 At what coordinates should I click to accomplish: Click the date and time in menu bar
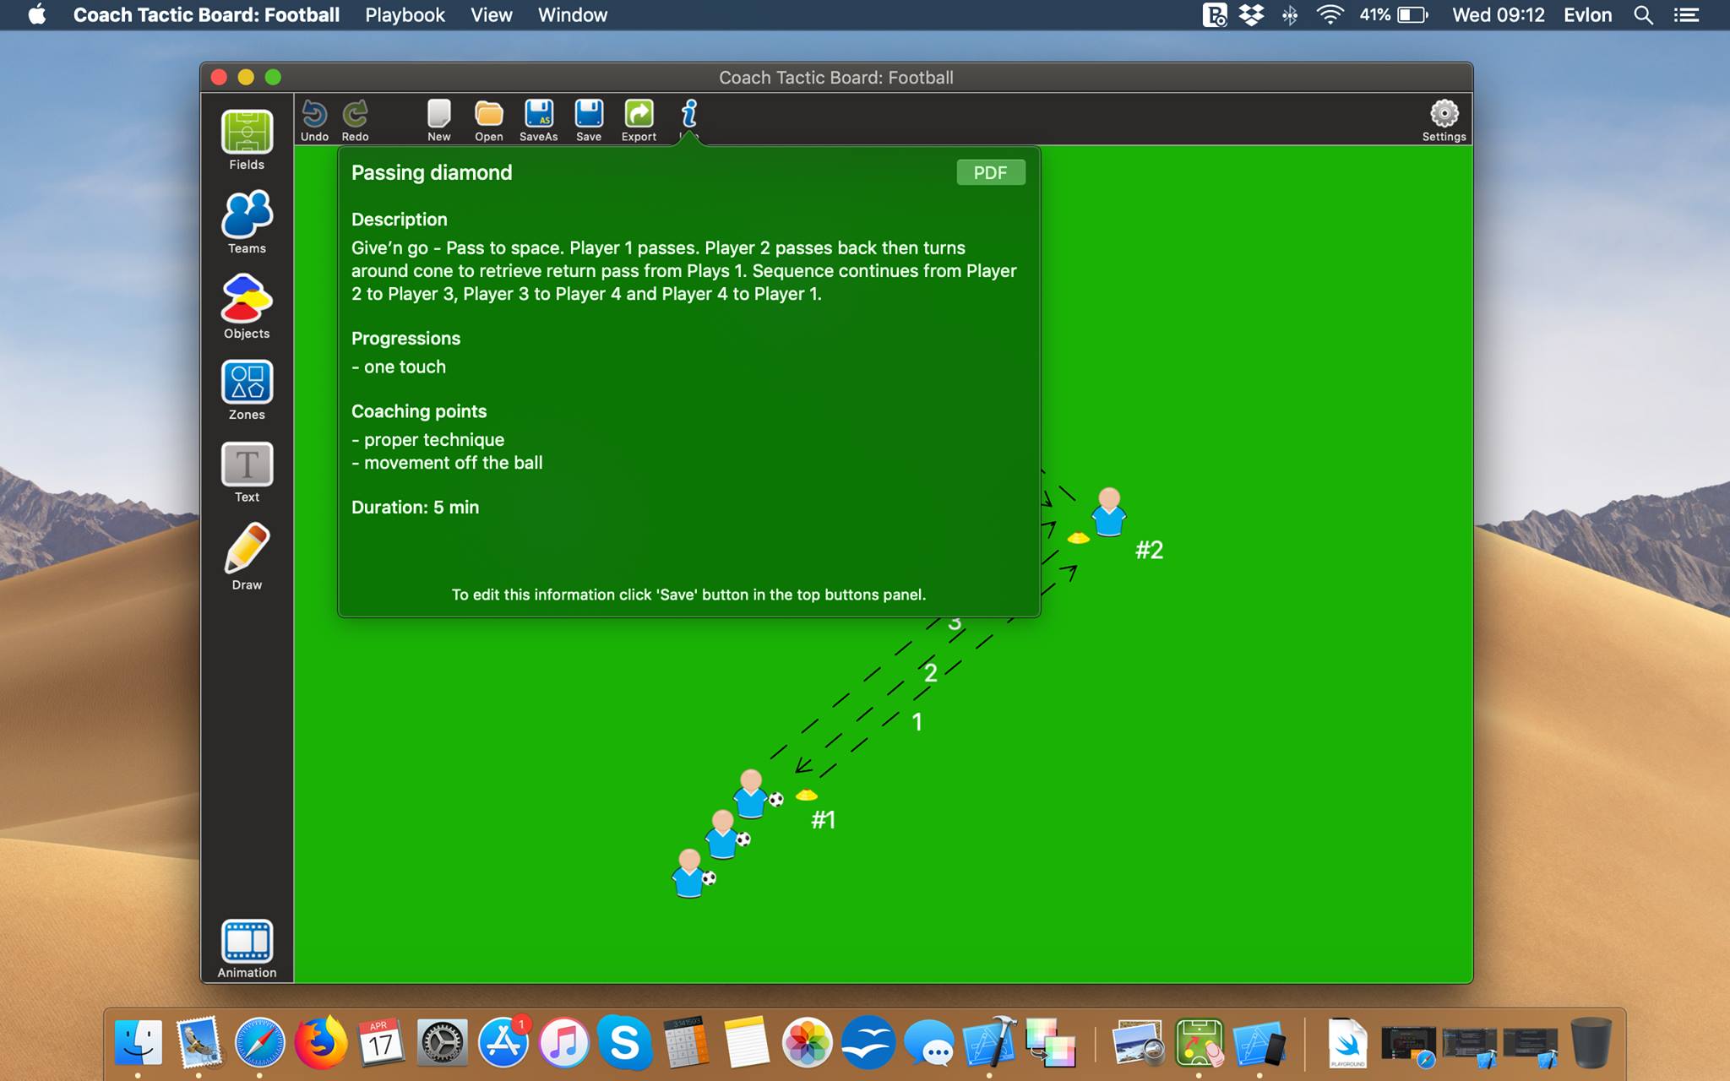(x=1499, y=15)
